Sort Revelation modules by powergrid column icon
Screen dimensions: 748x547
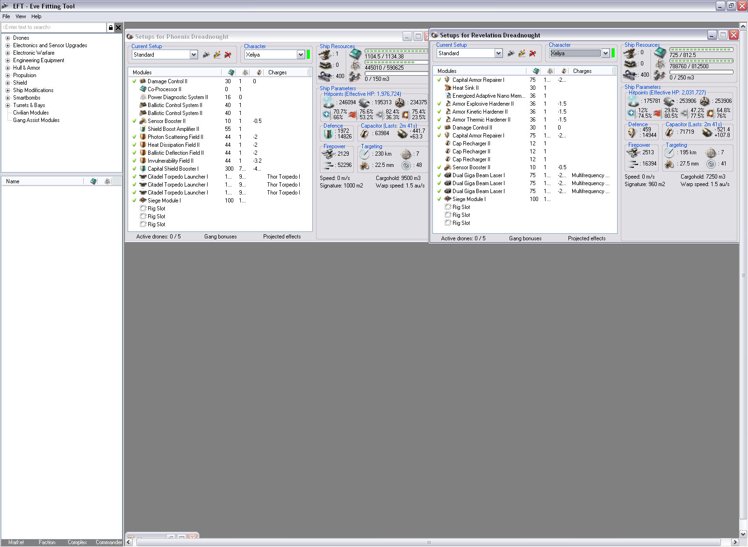(x=550, y=71)
